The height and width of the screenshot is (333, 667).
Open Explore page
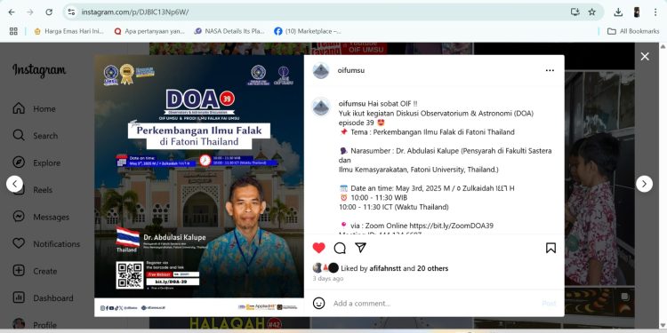coord(36,163)
